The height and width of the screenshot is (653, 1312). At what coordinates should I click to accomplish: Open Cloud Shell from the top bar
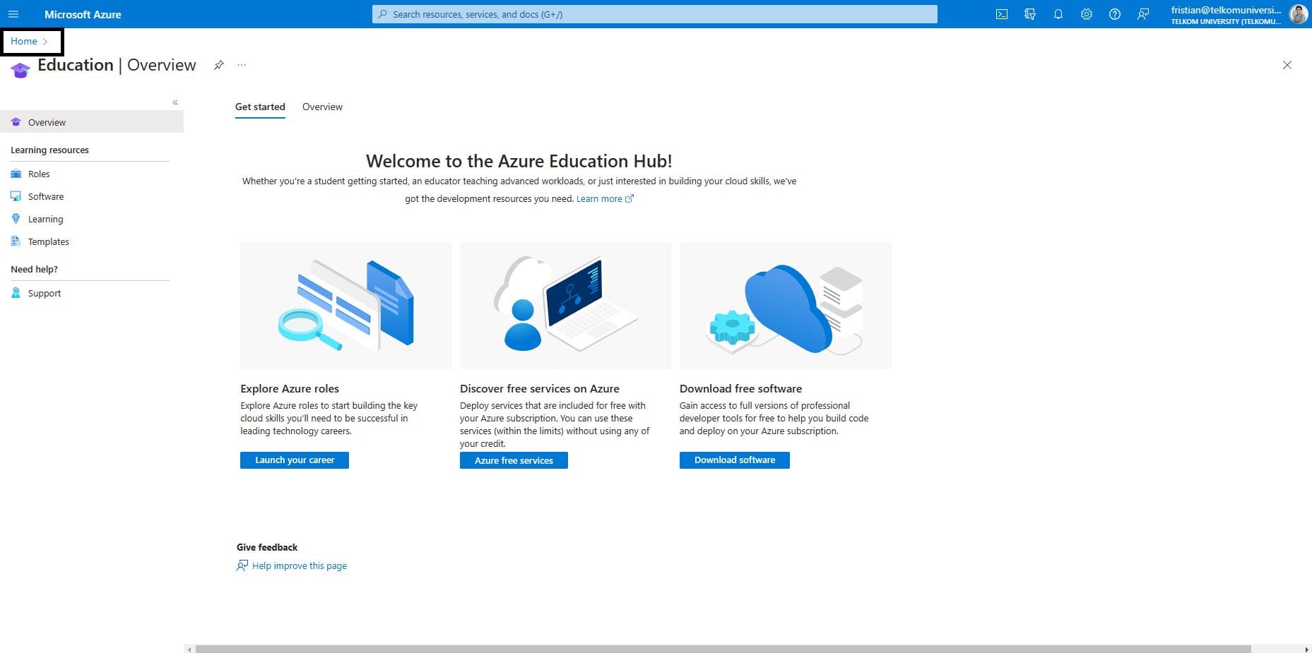point(1001,14)
